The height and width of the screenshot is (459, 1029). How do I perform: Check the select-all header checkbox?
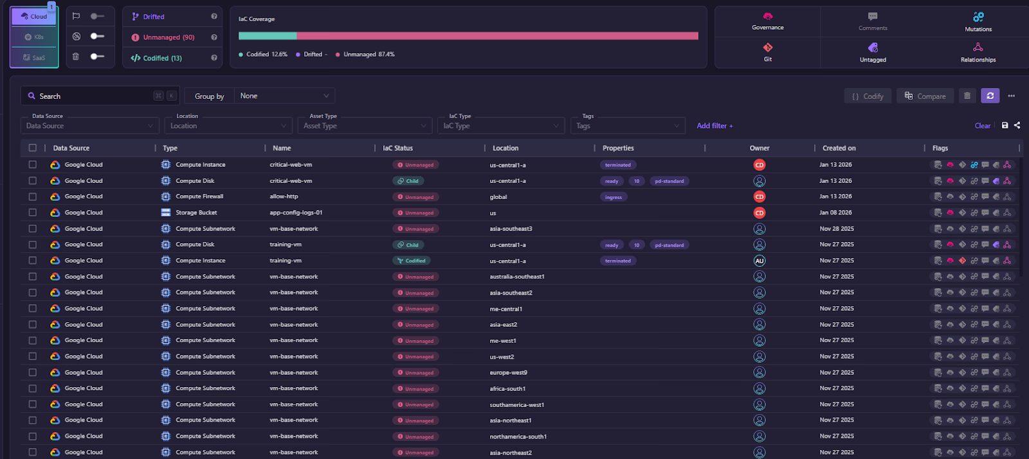click(x=33, y=148)
